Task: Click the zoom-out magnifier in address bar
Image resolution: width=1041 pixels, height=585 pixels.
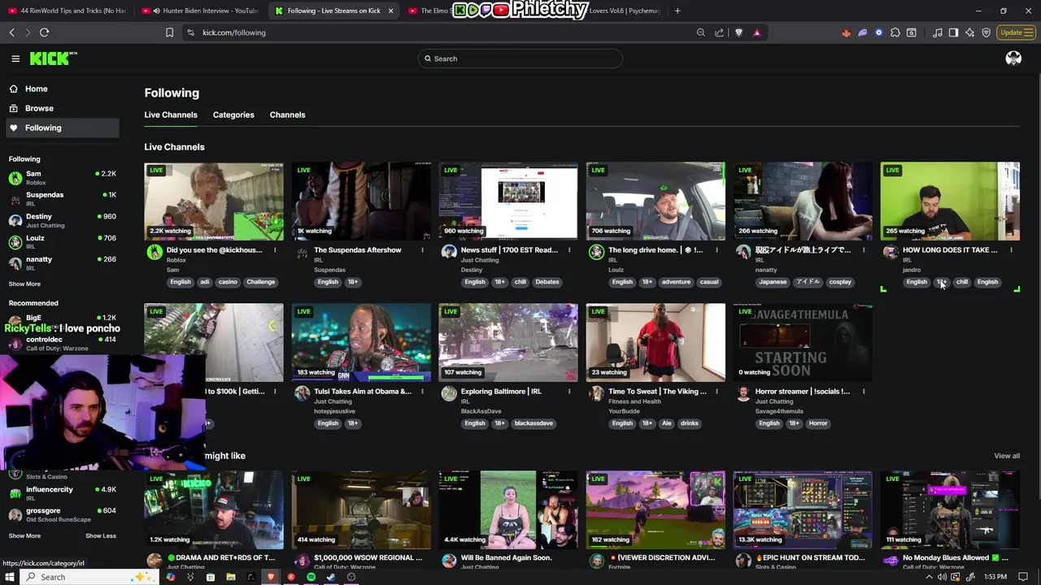Action: tap(700, 32)
